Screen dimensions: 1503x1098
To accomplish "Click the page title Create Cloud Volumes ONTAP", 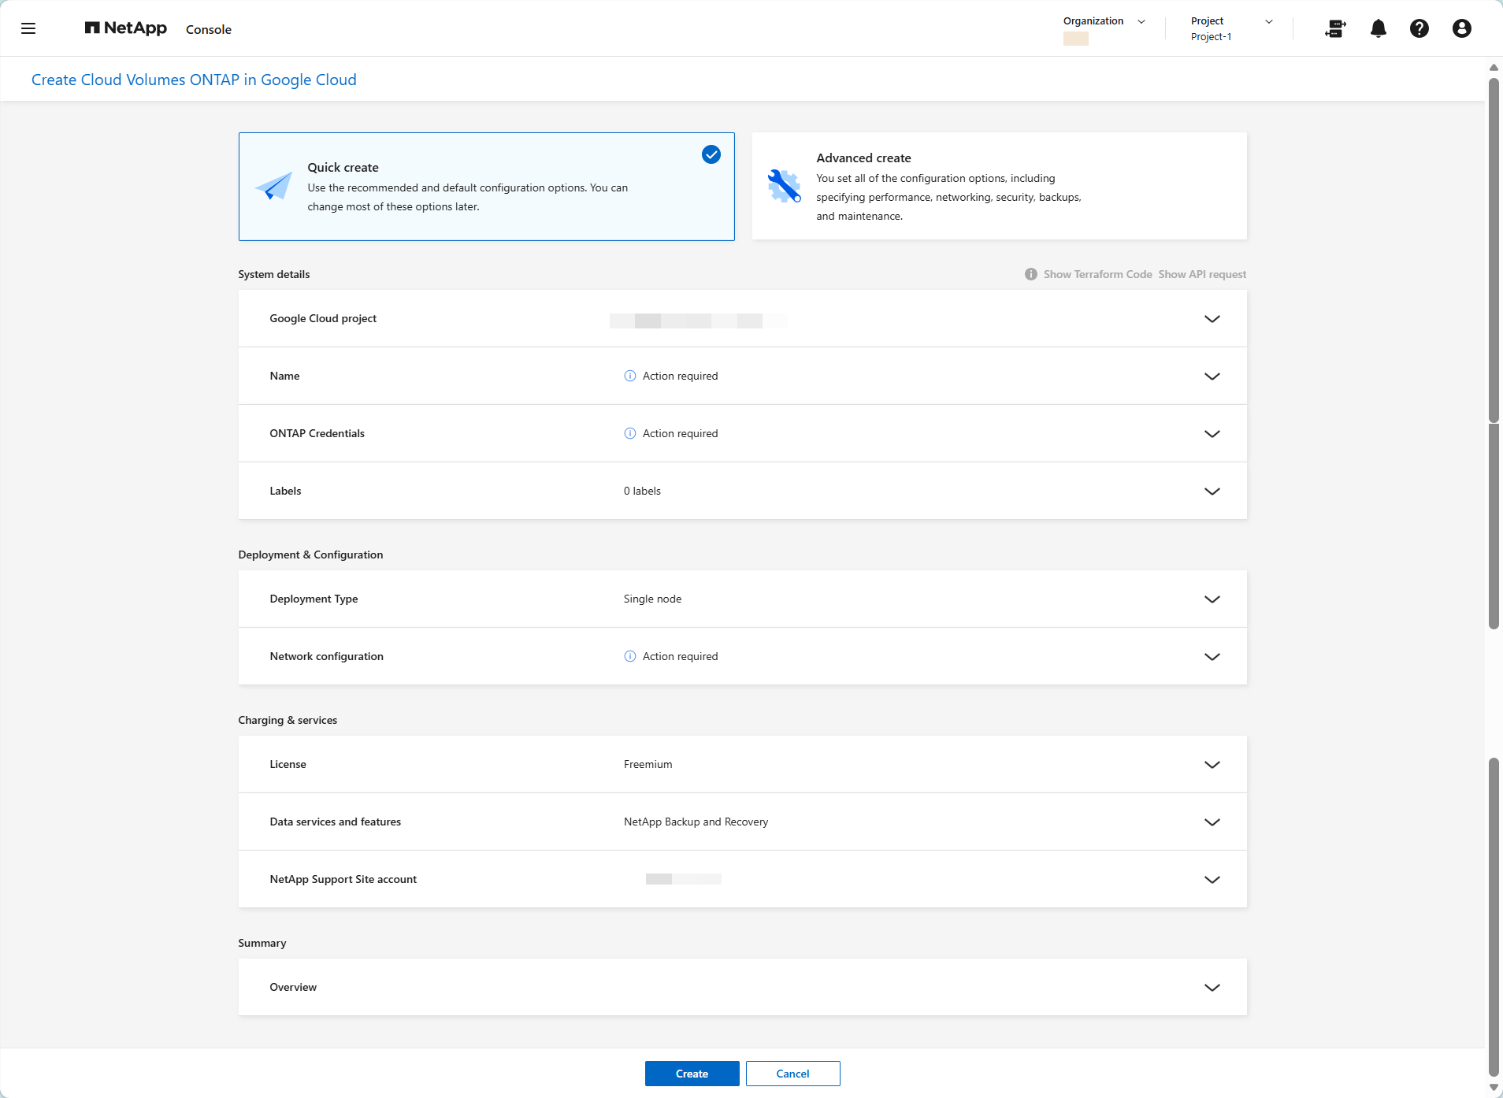I will tap(194, 80).
